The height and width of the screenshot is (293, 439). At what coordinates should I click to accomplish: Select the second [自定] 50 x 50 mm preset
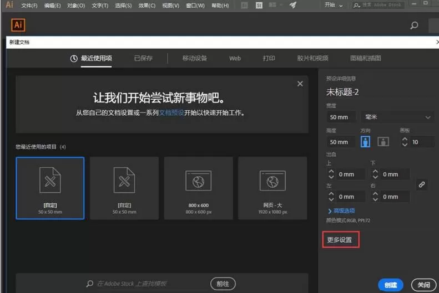pos(124,188)
